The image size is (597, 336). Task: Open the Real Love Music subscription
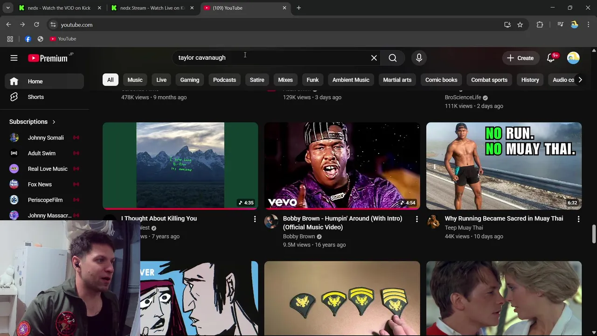[x=44, y=169]
